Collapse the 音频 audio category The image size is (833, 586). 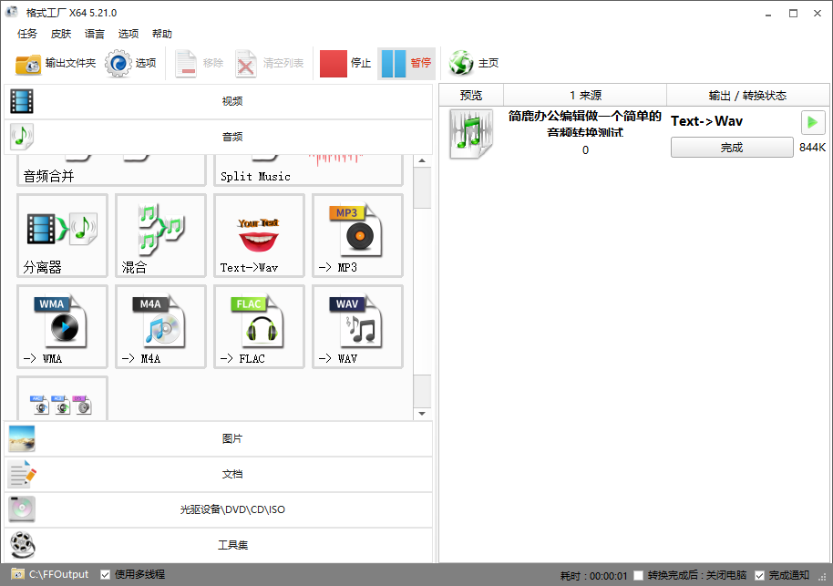point(219,137)
